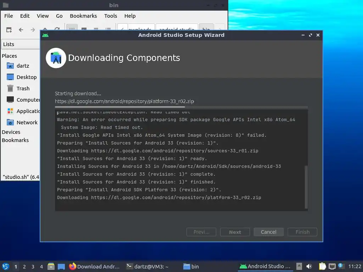Open the Applications icon in Places sidebar
This screenshot has width=363, height=272.
click(10, 111)
